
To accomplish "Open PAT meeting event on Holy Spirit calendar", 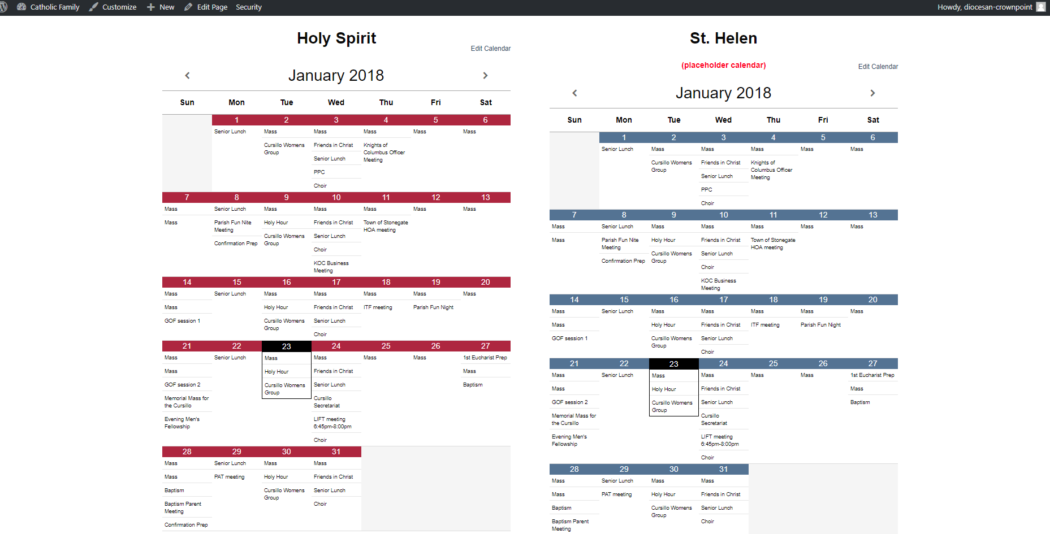I will click(x=229, y=477).
